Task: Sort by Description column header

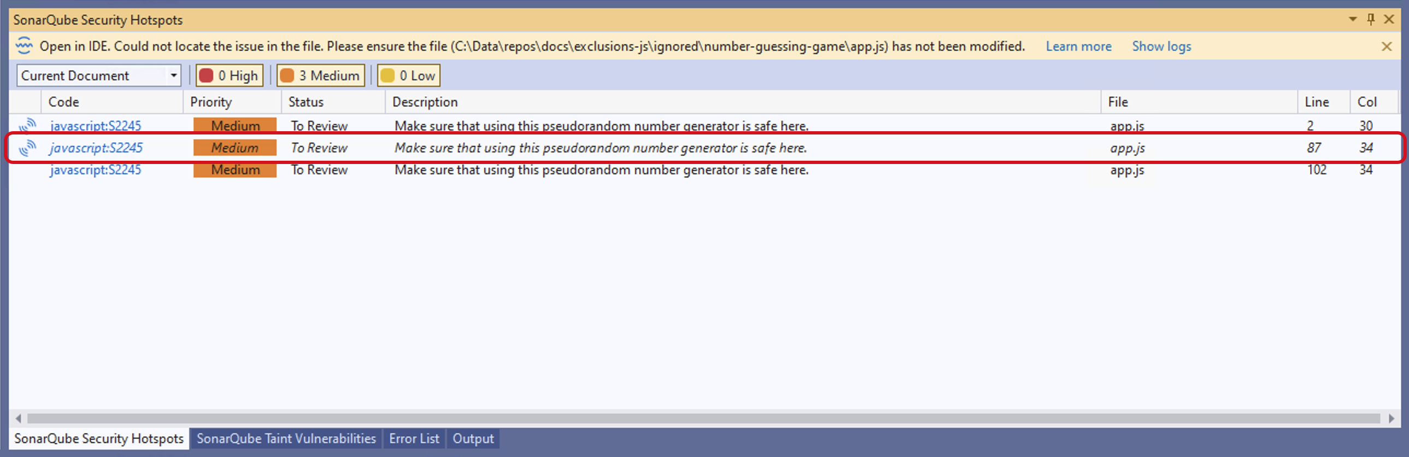Action: pos(743,102)
